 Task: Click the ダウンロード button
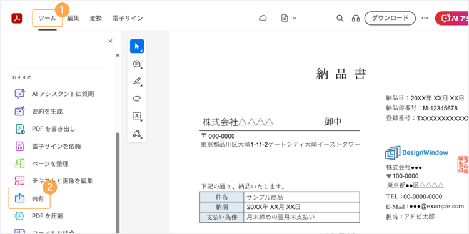tap(390, 18)
